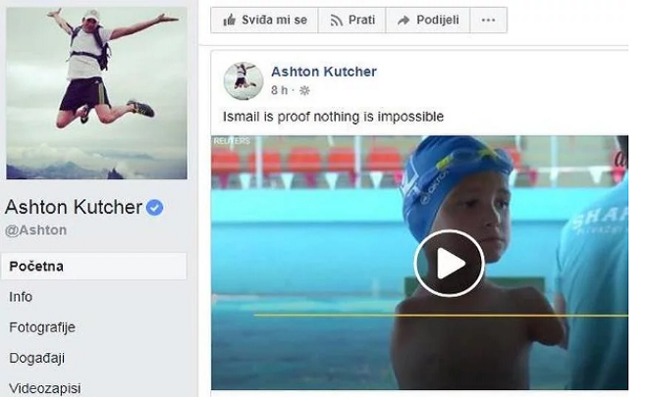Open the small profile avatar in the post
646x397 pixels.
[243, 81]
